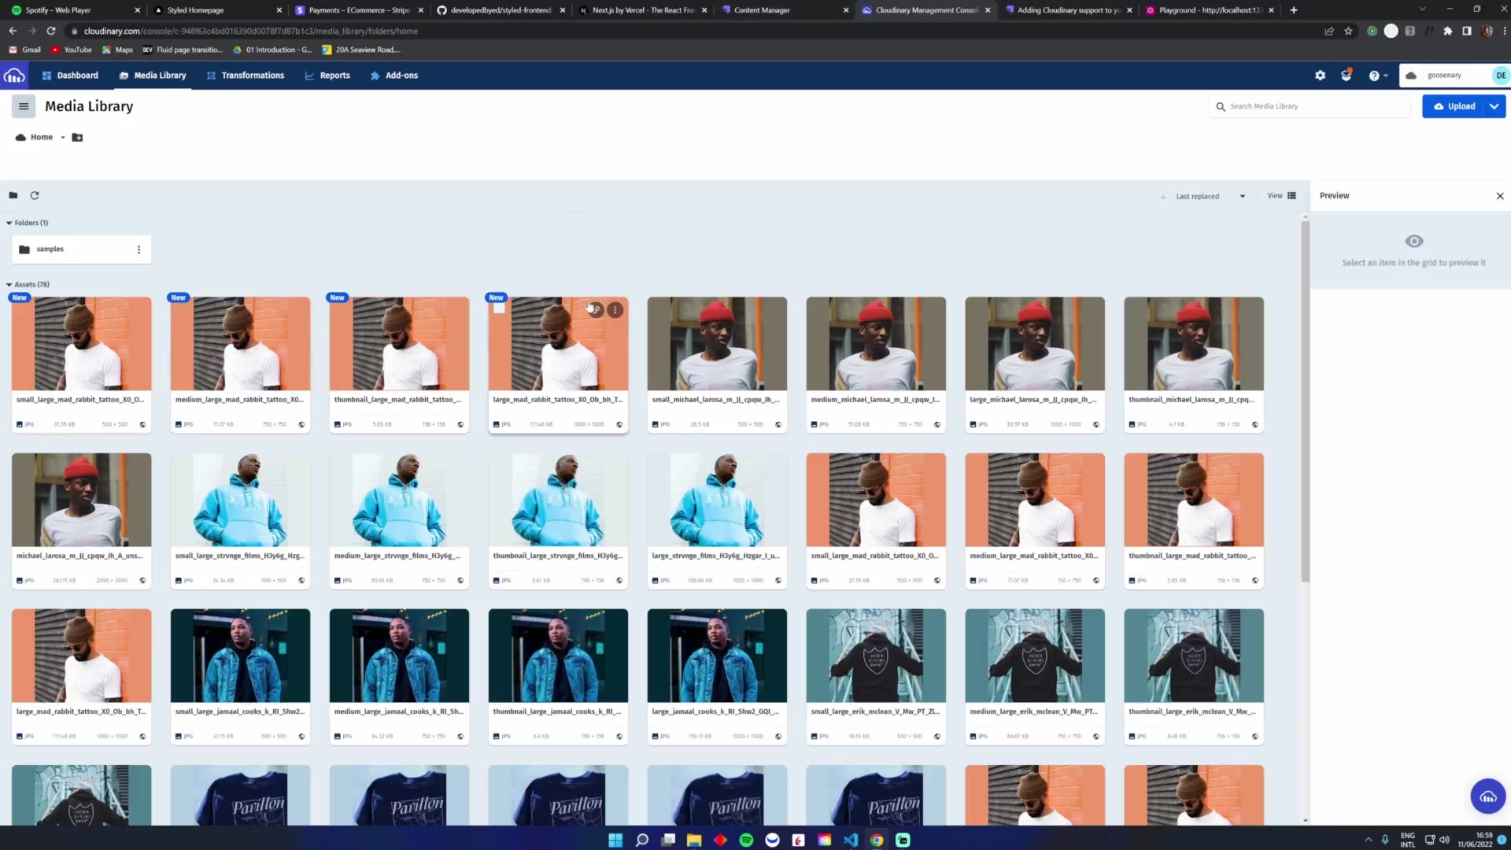The width and height of the screenshot is (1511, 850).
Task: Open the Last replaced sort dropdown
Action: point(1210,197)
